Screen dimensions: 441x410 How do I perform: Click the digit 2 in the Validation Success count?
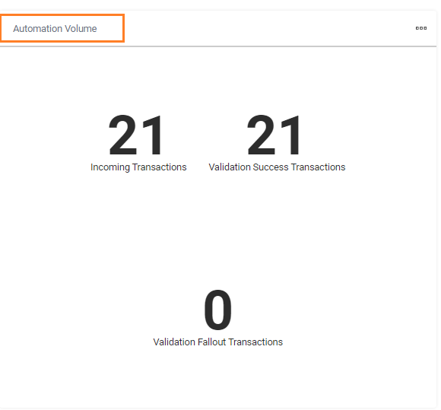[261, 135]
